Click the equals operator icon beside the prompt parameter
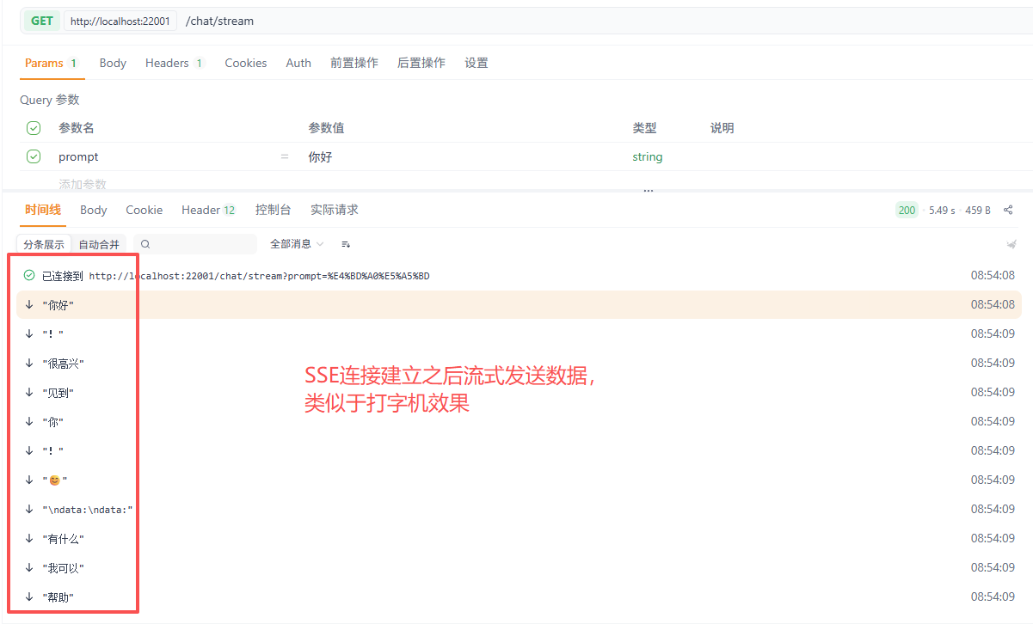The height and width of the screenshot is (624, 1033). [285, 156]
